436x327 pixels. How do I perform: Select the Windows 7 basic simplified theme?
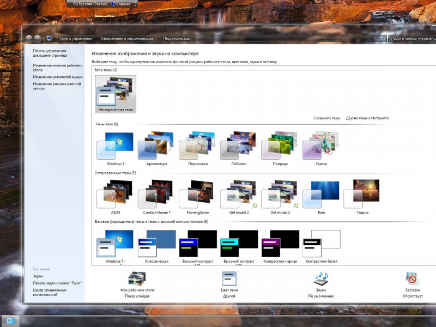pyautogui.click(x=116, y=246)
